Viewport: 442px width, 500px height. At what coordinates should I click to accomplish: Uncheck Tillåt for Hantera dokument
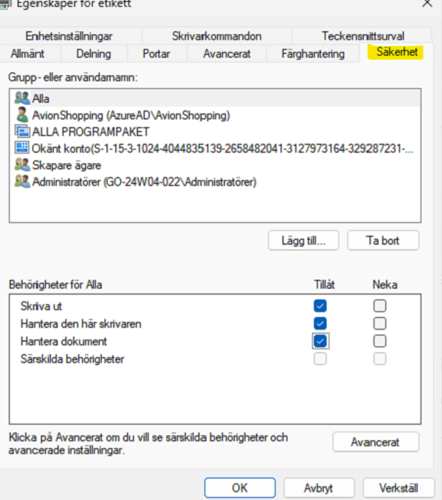320,341
